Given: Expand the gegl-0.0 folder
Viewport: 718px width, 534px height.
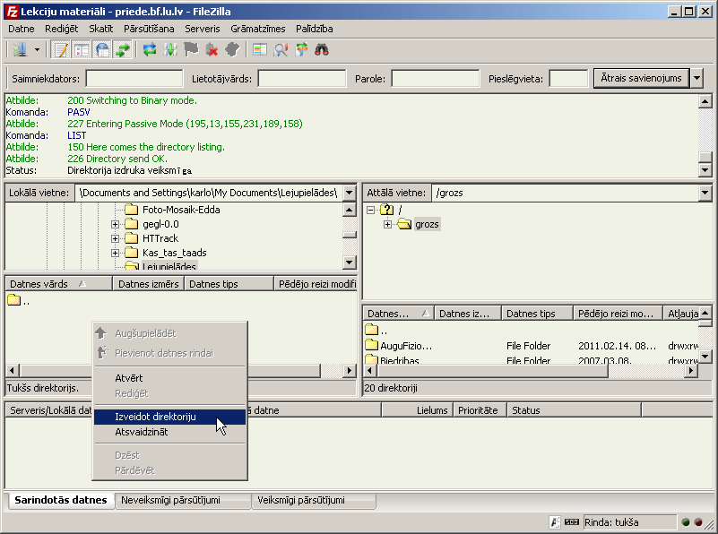Looking at the screenshot, I should 115,224.
